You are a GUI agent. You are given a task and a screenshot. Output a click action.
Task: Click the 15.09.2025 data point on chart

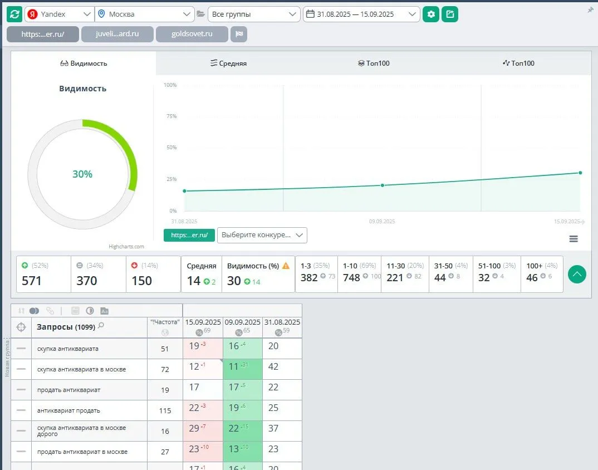click(580, 173)
